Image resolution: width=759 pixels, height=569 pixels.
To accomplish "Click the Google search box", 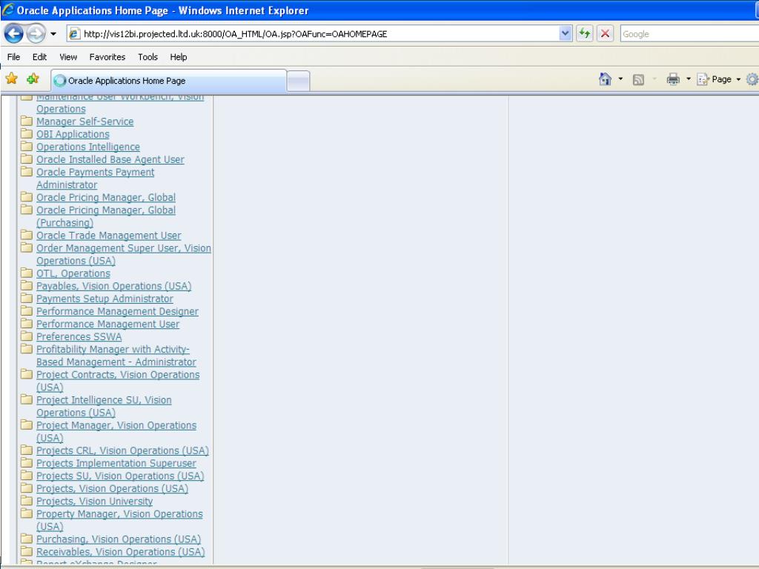I will coord(689,34).
